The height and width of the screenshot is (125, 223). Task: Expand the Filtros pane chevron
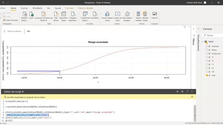tap(194, 29)
